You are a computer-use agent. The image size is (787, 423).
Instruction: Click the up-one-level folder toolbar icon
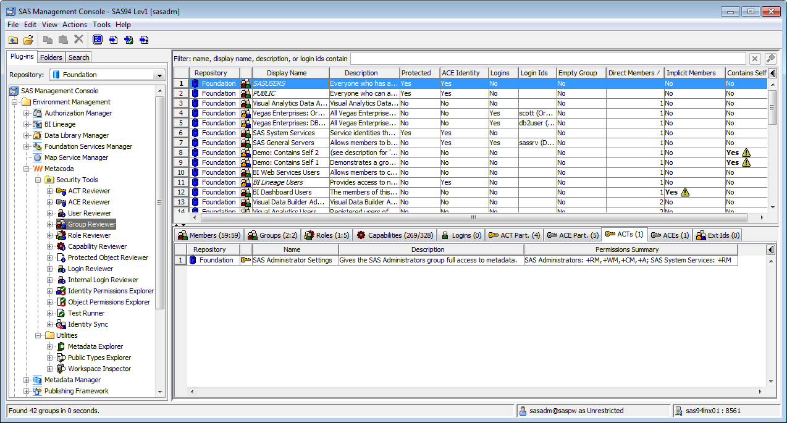click(13, 40)
